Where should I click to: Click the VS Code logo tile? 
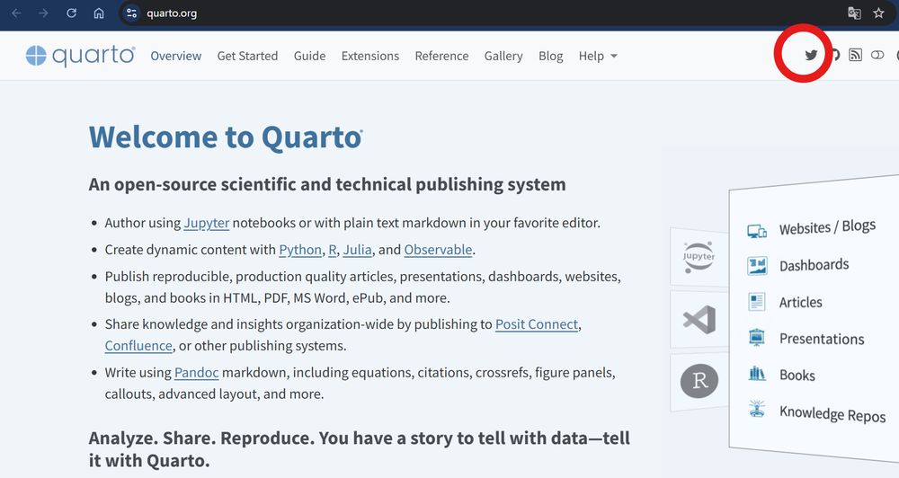(x=699, y=319)
